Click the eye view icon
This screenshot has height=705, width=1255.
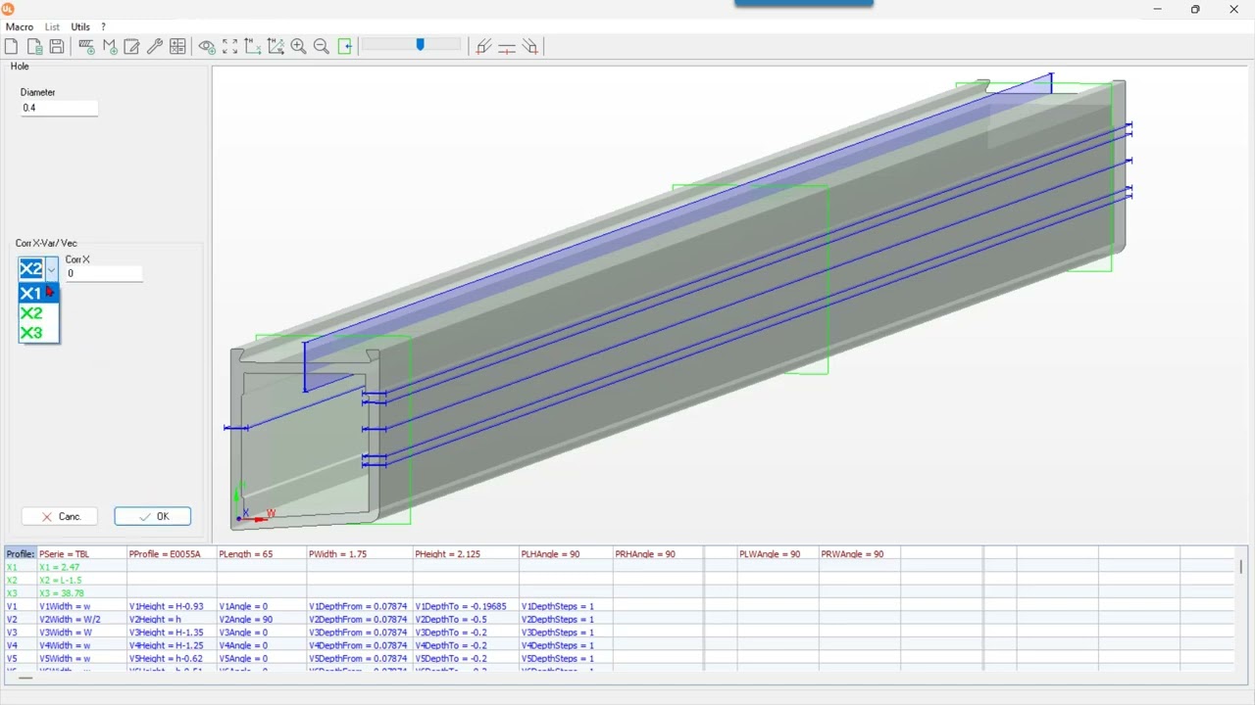[207, 46]
